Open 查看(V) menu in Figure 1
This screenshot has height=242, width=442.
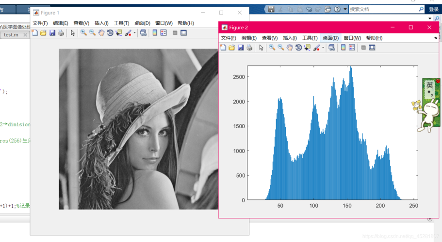tap(82, 23)
